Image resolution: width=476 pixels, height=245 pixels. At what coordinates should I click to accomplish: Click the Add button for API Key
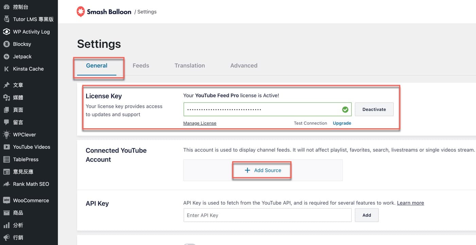[367, 215]
